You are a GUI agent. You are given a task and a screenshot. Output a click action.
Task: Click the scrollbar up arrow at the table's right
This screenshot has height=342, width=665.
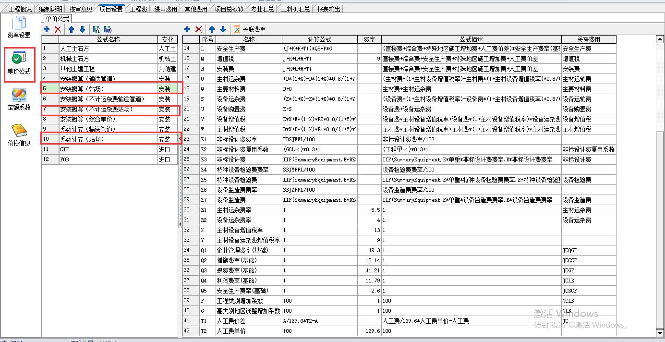[660, 39]
